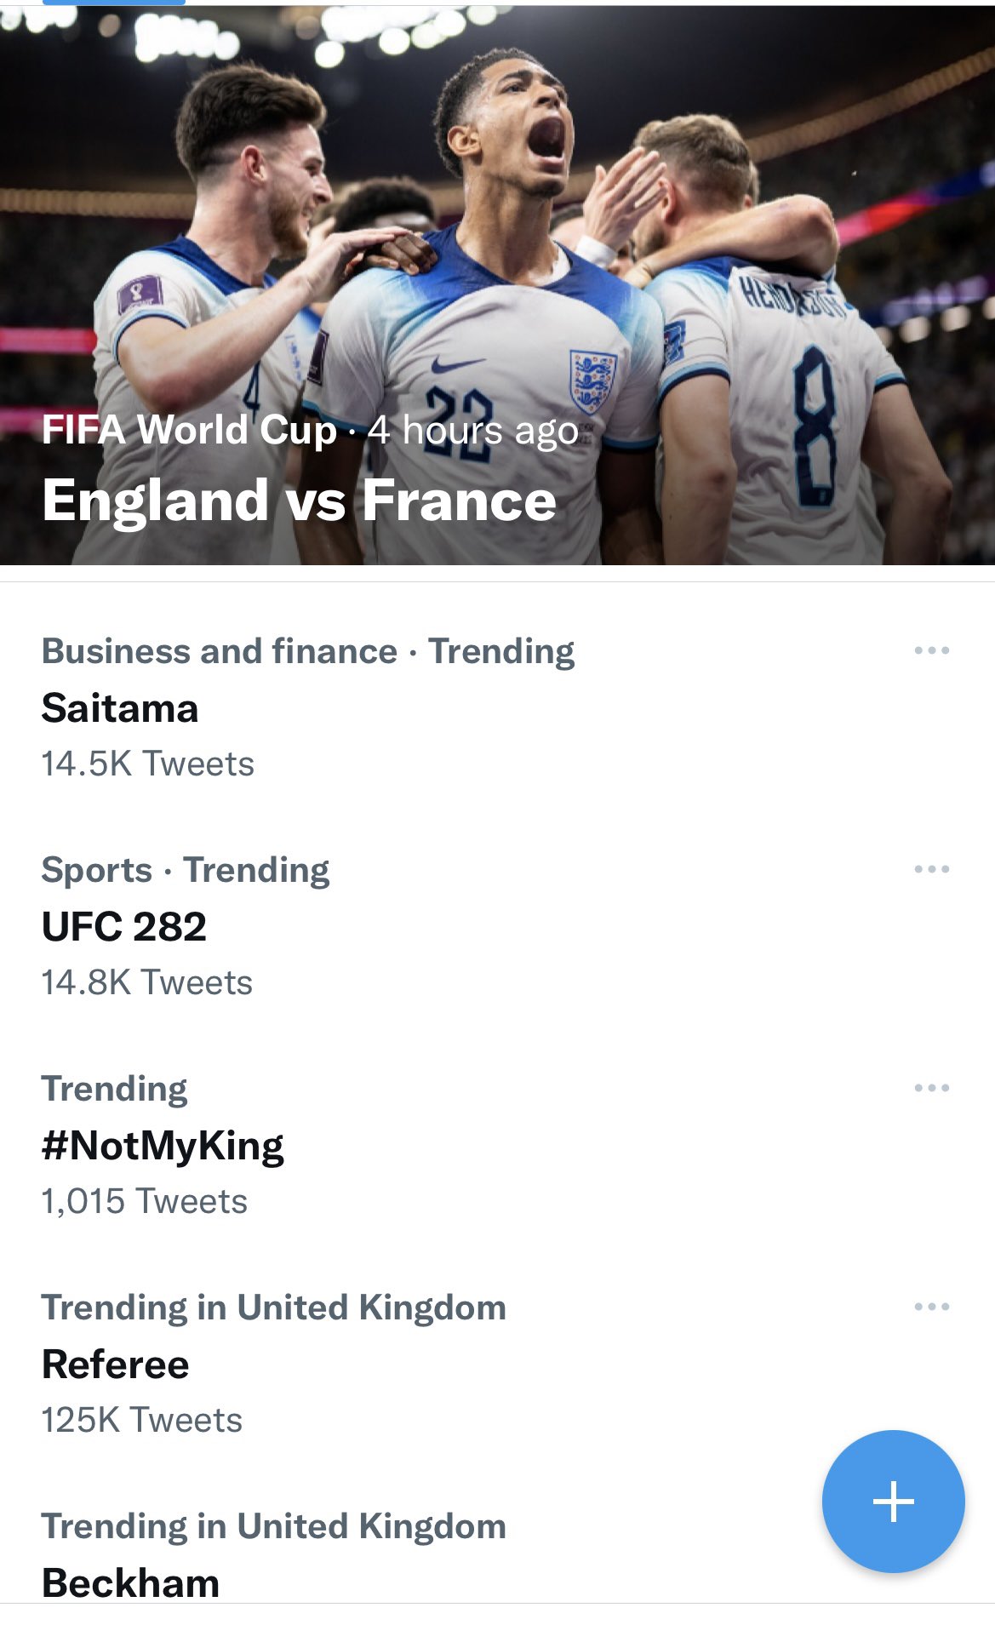The height and width of the screenshot is (1625, 995).
Task: Tap the Business and finance · Trending label
Action: tap(308, 651)
